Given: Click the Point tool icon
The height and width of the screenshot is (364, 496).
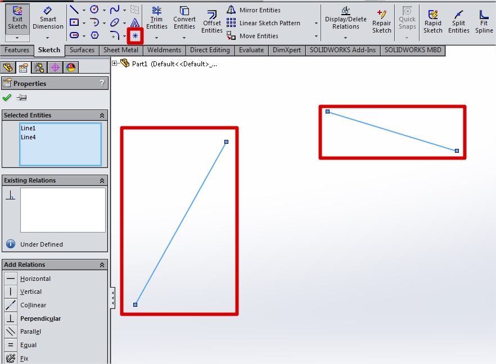Looking at the screenshot, I should pyautogui.click(x=135, y=35).
